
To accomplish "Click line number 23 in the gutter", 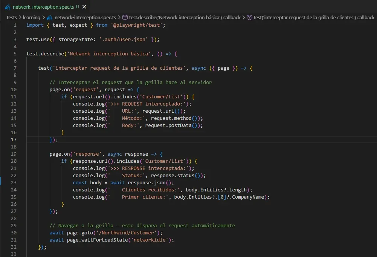I will point(14,183).
